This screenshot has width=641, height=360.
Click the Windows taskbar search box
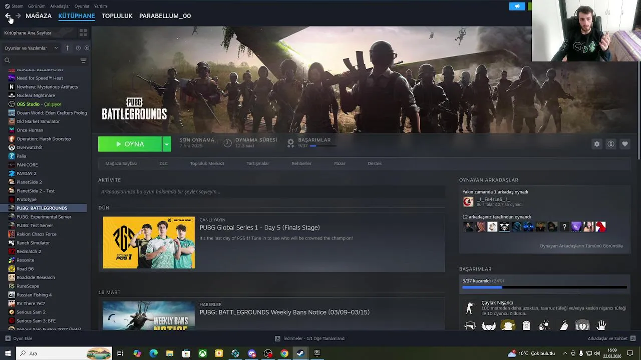click(65, 353)
